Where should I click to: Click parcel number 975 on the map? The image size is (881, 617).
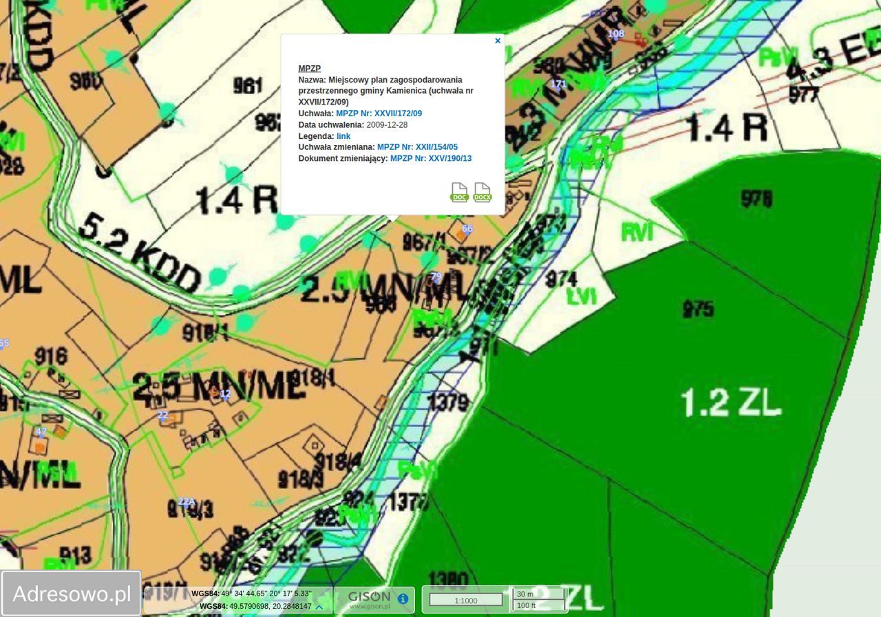(x=698, y=308)
